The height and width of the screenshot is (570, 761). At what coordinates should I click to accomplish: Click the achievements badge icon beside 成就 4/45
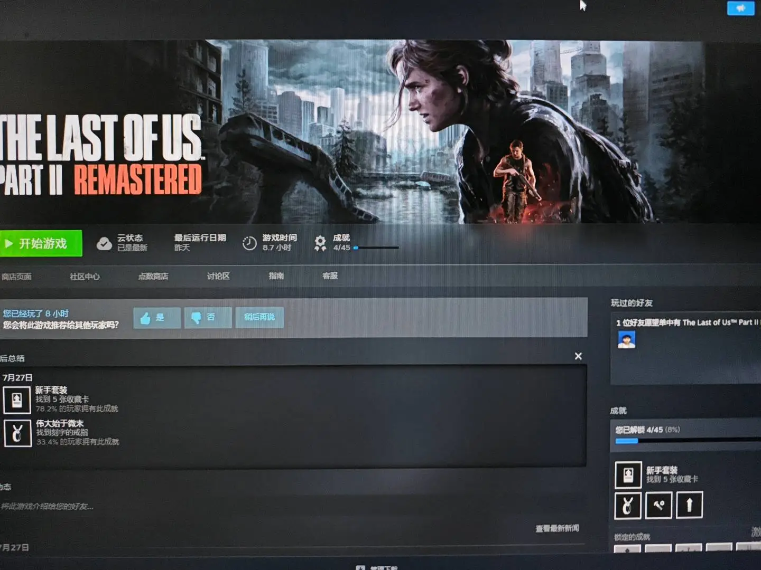tap(320, 243)
